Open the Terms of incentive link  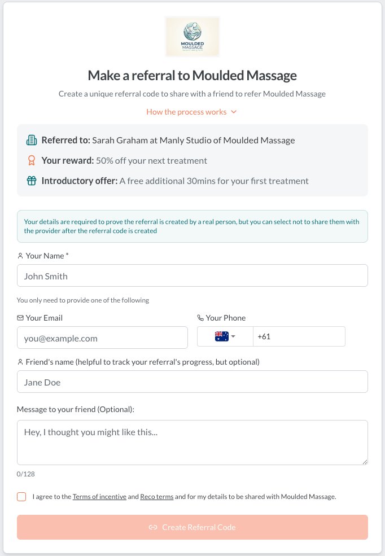coord(99,496)
